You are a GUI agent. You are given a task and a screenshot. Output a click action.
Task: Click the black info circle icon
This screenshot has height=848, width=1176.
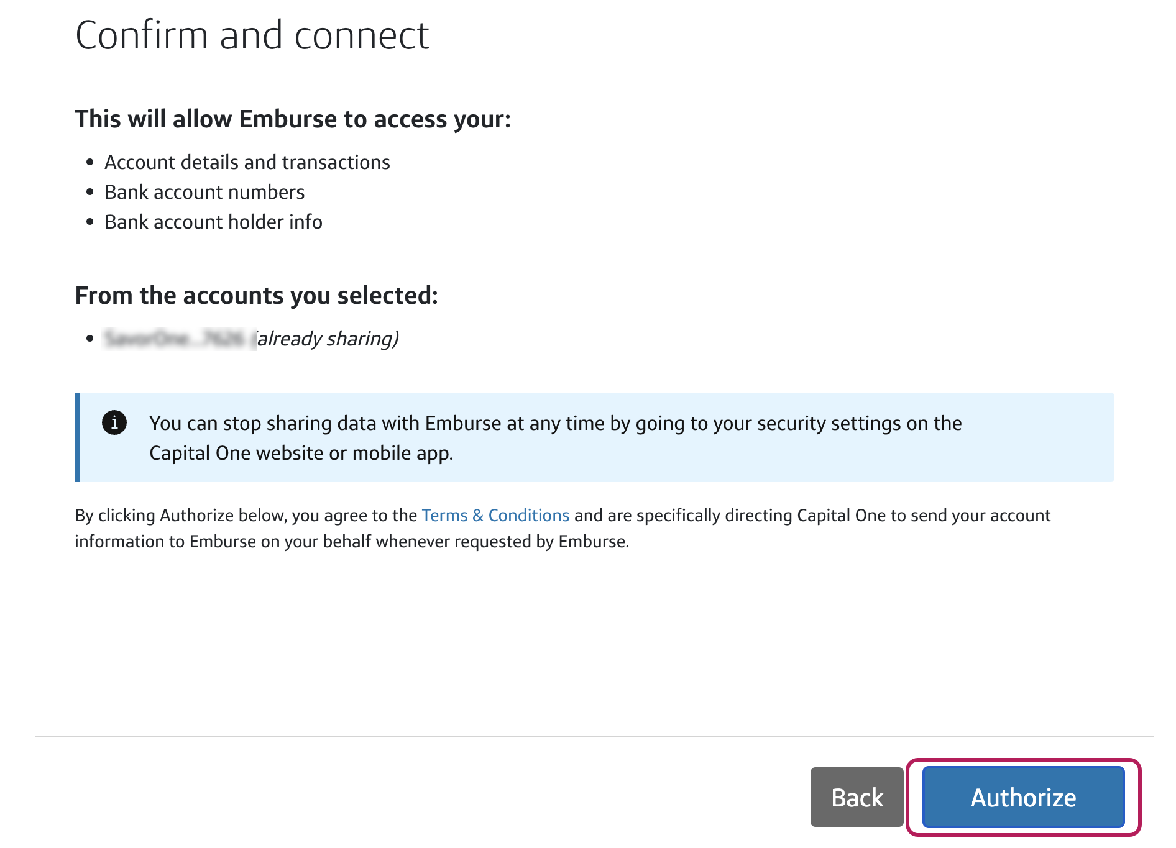(114, 423)
